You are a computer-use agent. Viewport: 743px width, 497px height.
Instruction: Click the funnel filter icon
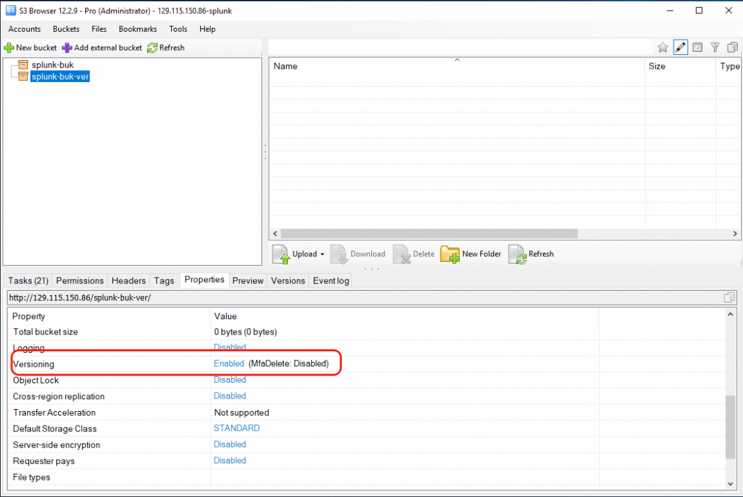click(715, 48)
